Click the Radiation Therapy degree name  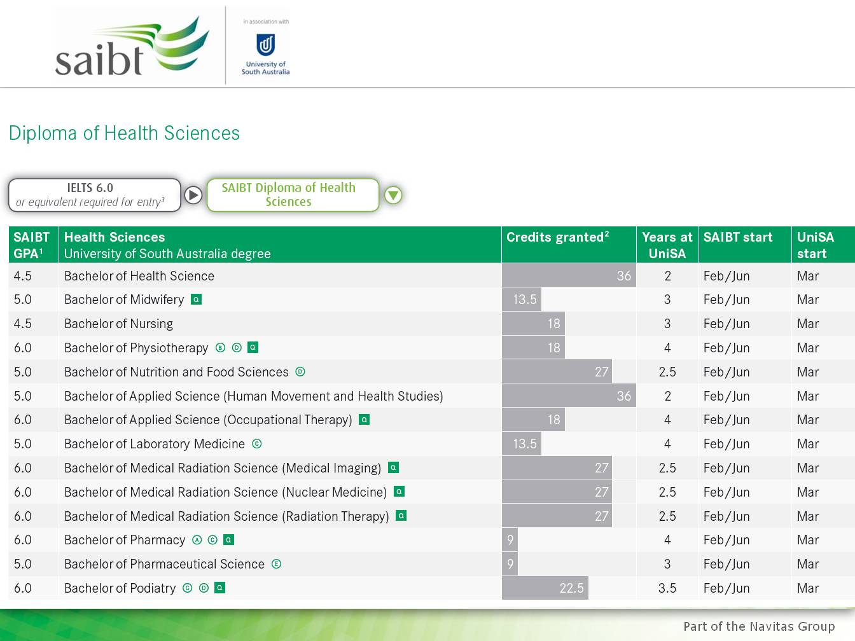(x=226, y=516)
